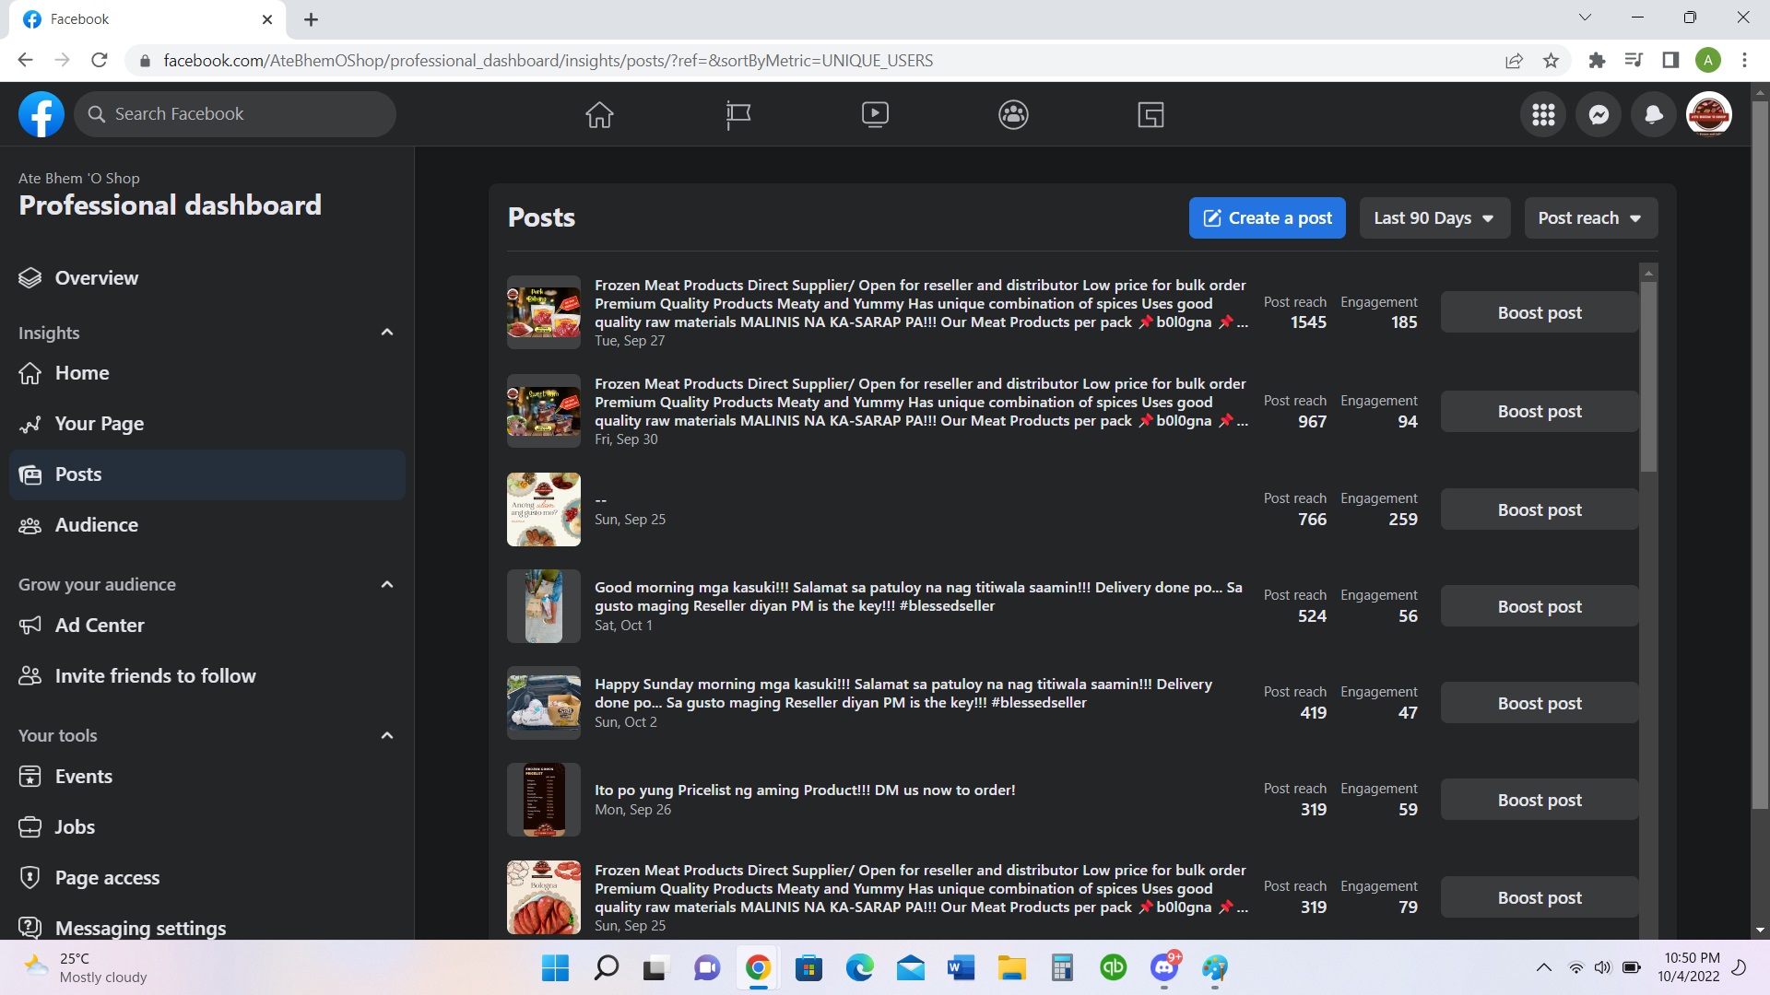
Task: Click the Pages flag icon
Action: [x=737, y=114]
